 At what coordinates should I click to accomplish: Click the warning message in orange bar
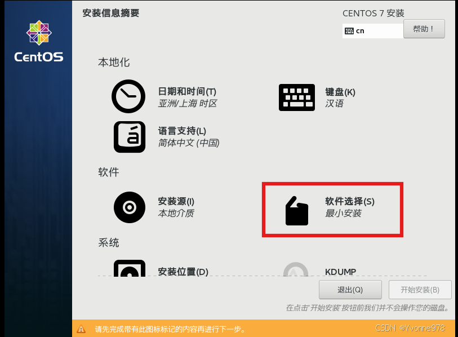click(170, 330)
